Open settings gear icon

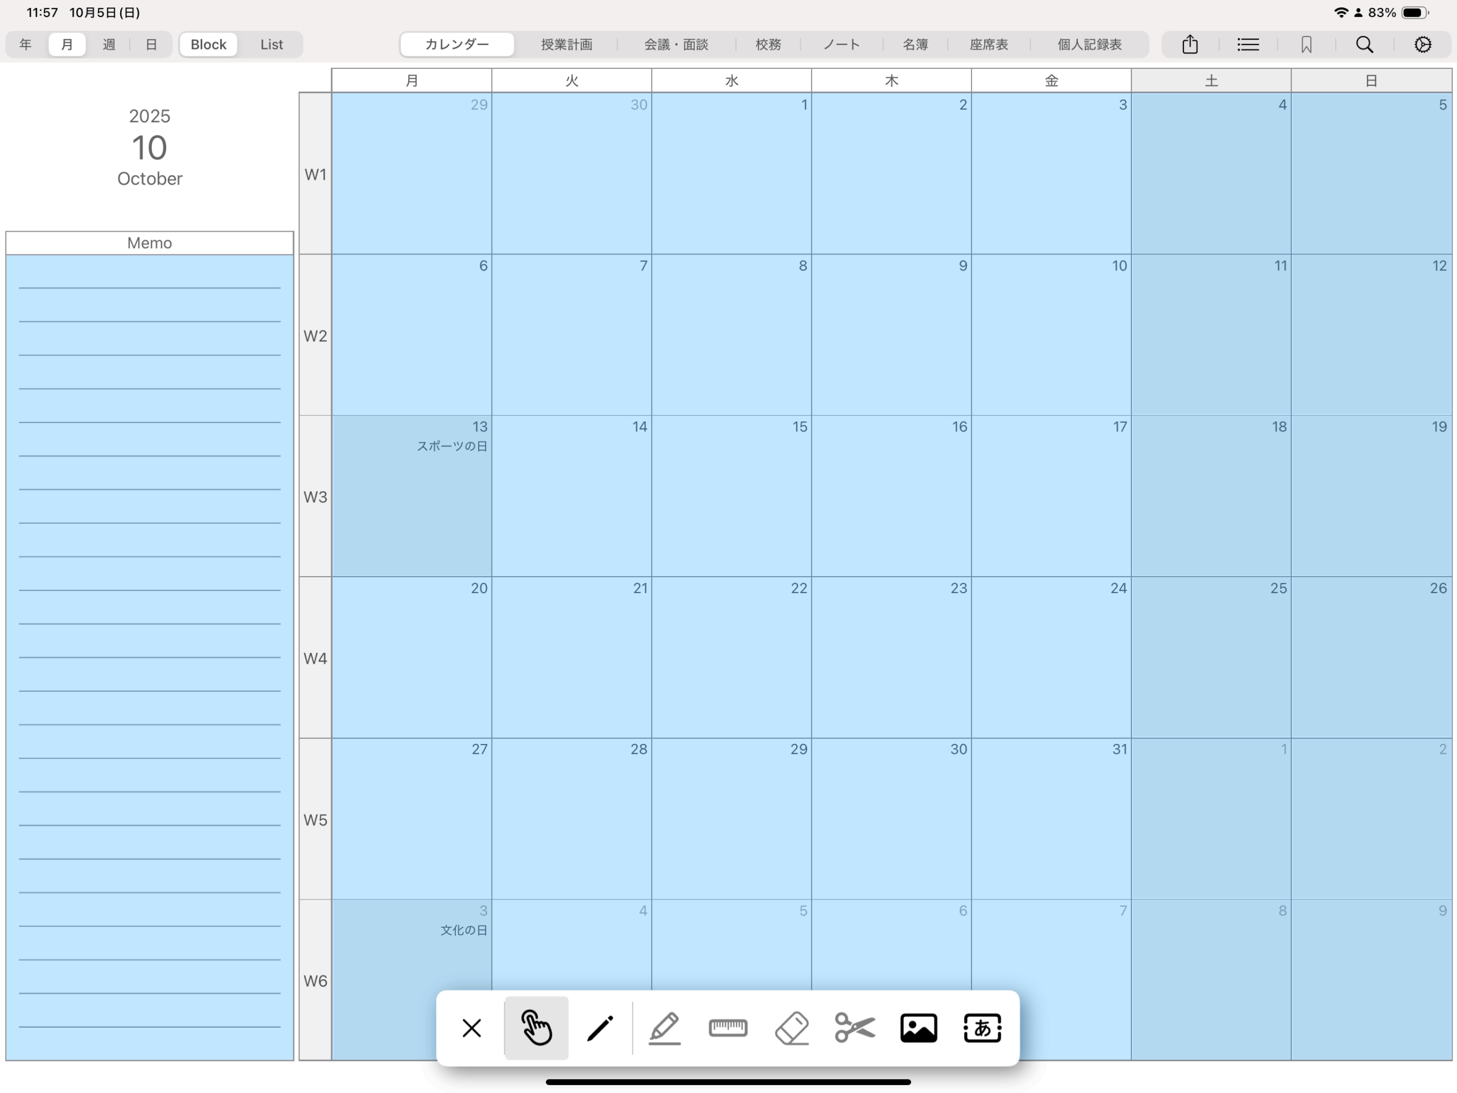pyautogui.click(x=1422, y=45)
